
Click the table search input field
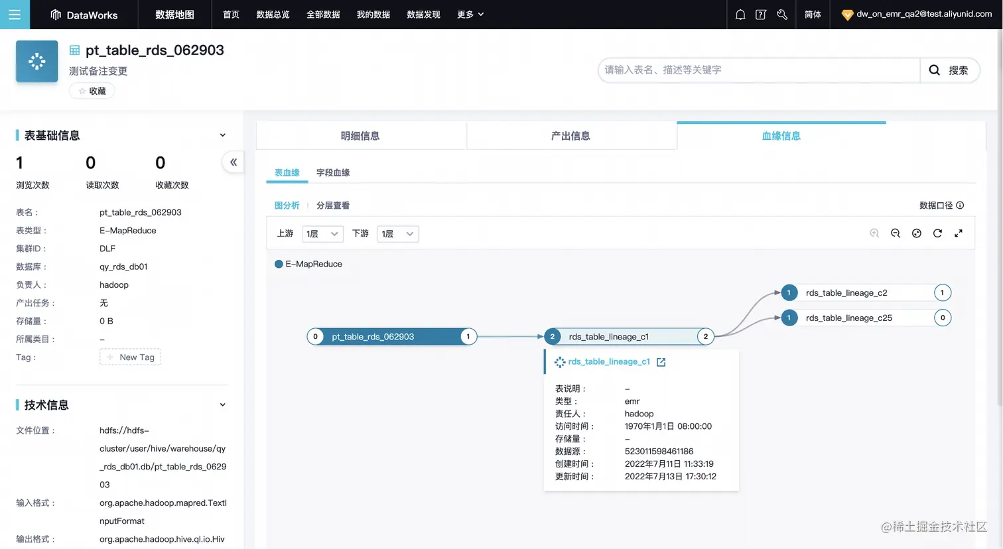760,70
